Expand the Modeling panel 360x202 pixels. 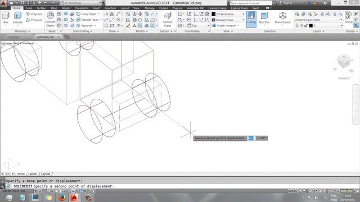coord(22,31)
